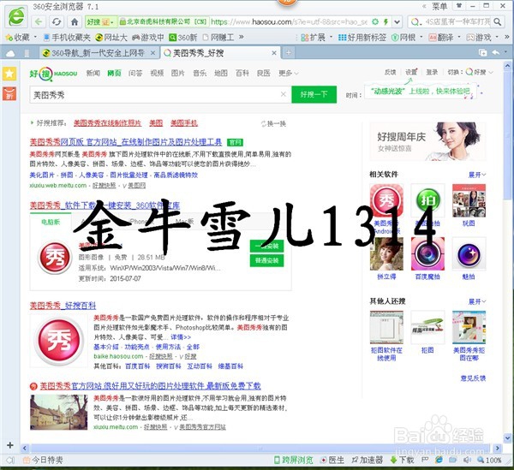This screenshot has width=514, height=470.
Task: Click the 好搜周年庆 banner
Action: (x=427, y=141)
